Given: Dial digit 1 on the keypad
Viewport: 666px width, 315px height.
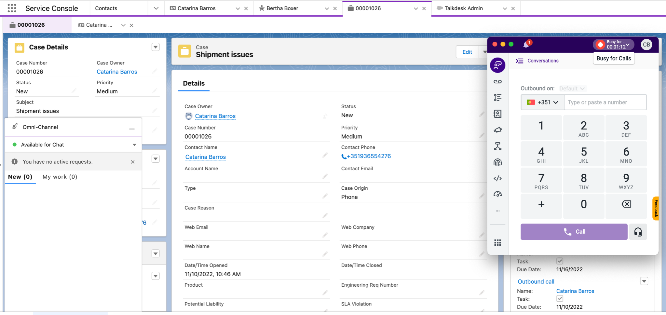Looking at the screenshot, I should pos(541,128).
